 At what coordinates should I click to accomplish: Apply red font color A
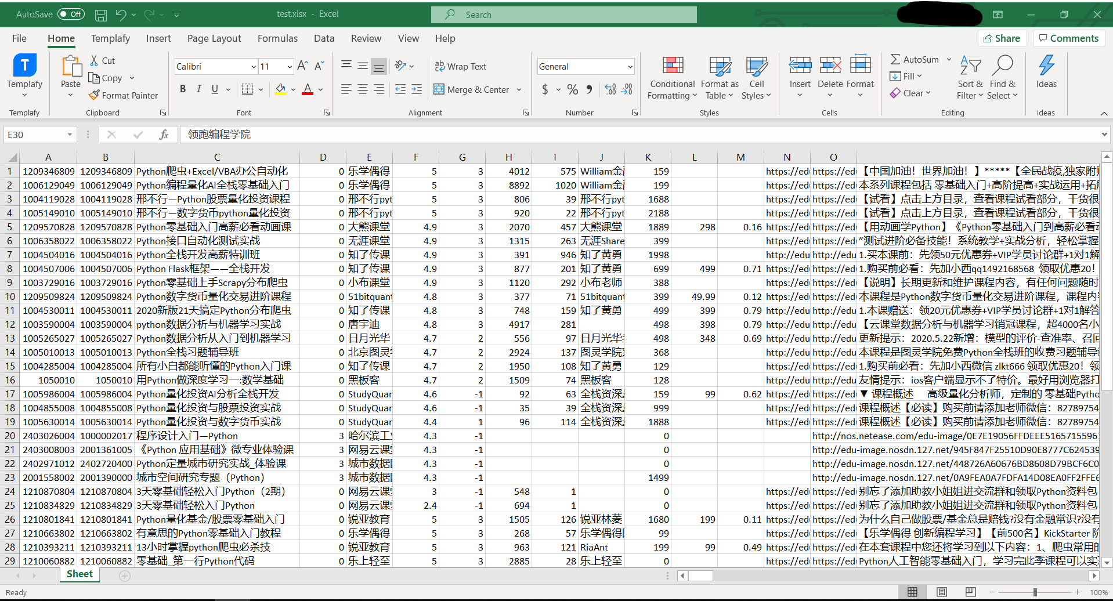click(x=308, y=89)
